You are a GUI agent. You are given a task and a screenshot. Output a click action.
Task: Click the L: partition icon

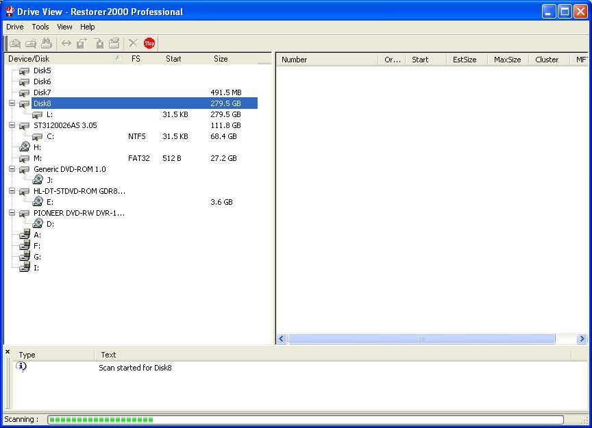click(x=38, y=115)
